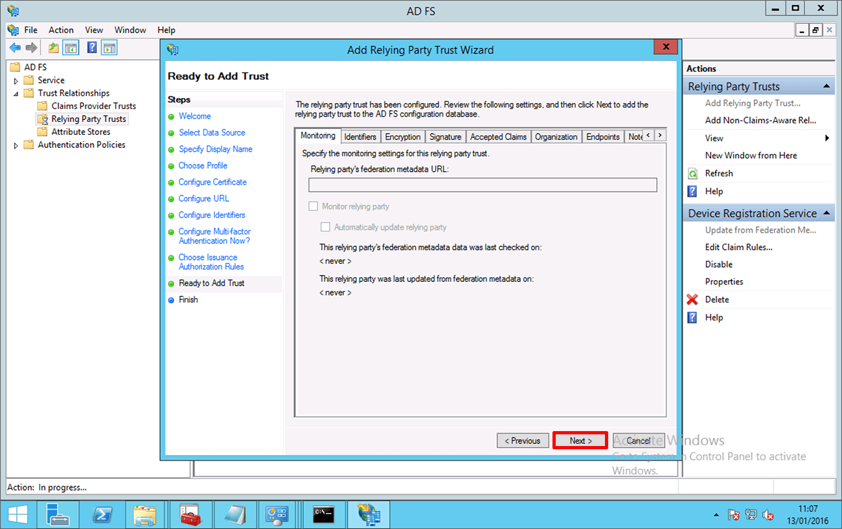The height and width of the screenshot is (529, 842).
Task: Click the Up One Level folder toolbar icon
Action: click(54, 47)
